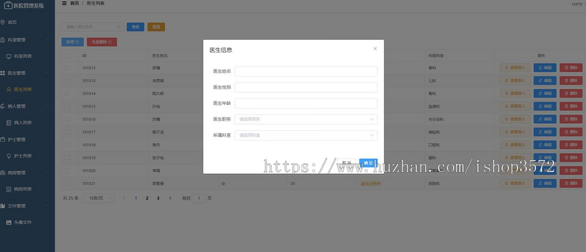Toggle the select-all checkbox in table header
The width and height of the screenshot is (586, 252).
click(67, 55)
